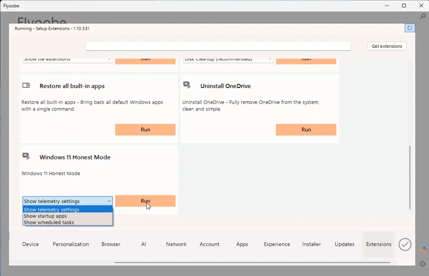Click the checkmark finish icon
Screen dimensions: 429x276
pos(405,244)
